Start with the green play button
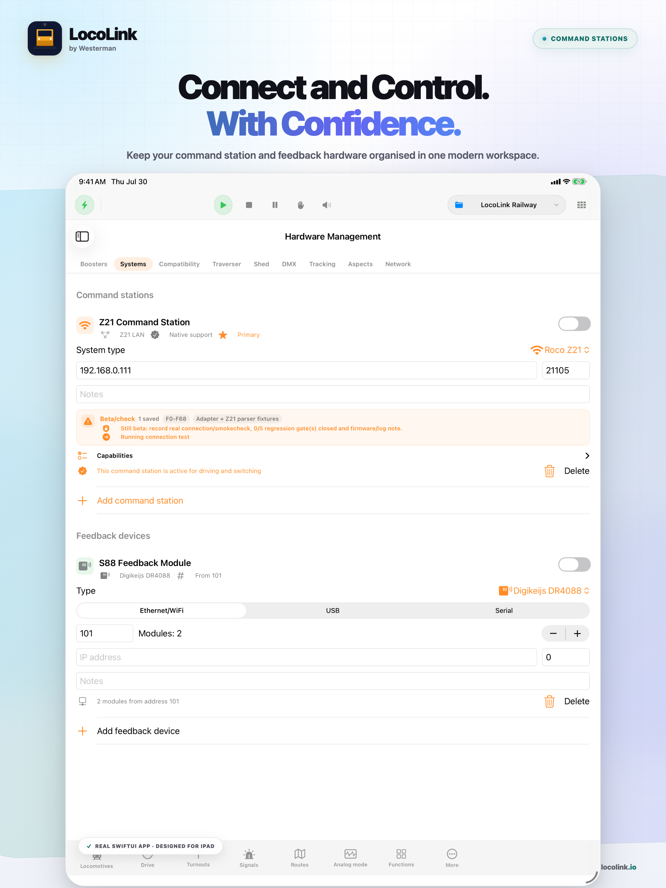Viewport: 666px width, 888px height. (x=223, y=205)
